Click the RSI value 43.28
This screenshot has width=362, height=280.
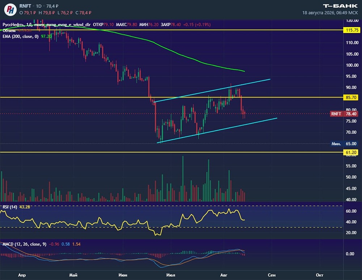(25, 207)
